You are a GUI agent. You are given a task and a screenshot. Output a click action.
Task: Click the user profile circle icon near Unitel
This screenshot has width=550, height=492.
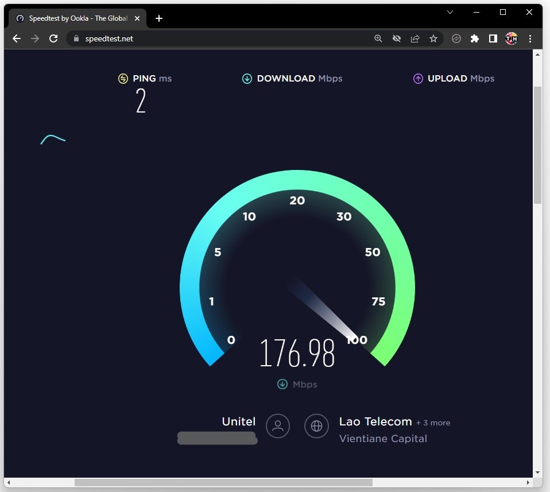pos(278,426)
